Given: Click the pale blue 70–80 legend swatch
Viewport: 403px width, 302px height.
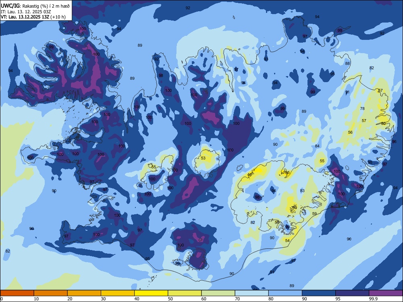Looking at the screenshot, I should pyautogui.click(x=251, y=293).
